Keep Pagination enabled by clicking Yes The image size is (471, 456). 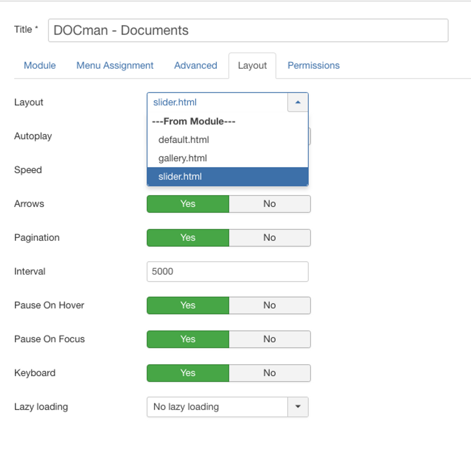(x=188, y=237)
